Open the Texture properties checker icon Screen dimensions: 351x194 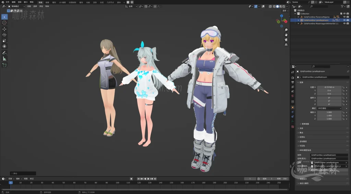tap(293, 127)
